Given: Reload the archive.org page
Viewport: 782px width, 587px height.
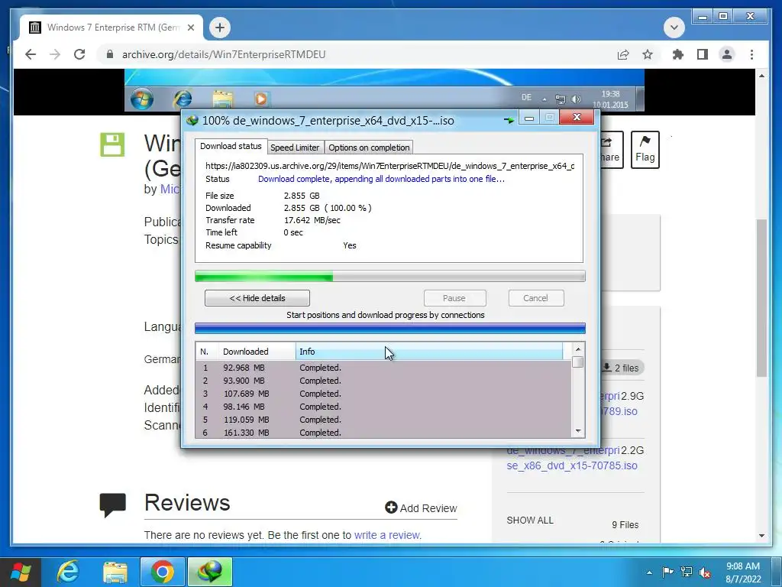Looking at the screenshot, I should (79, 54).
